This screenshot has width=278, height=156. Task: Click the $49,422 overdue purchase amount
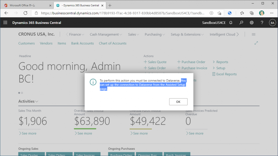148,121
